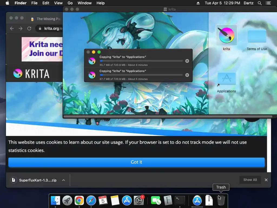Open the App Store icon beside the zip file

pyautogui.click(x=197, y=200)
